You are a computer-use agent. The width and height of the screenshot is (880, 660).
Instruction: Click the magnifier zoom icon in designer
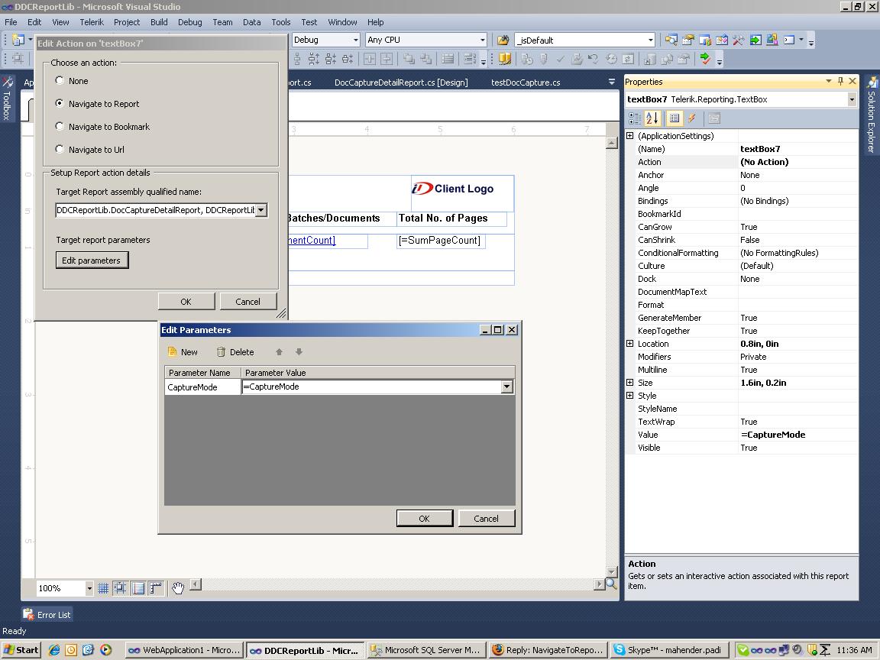coord(611,584)
